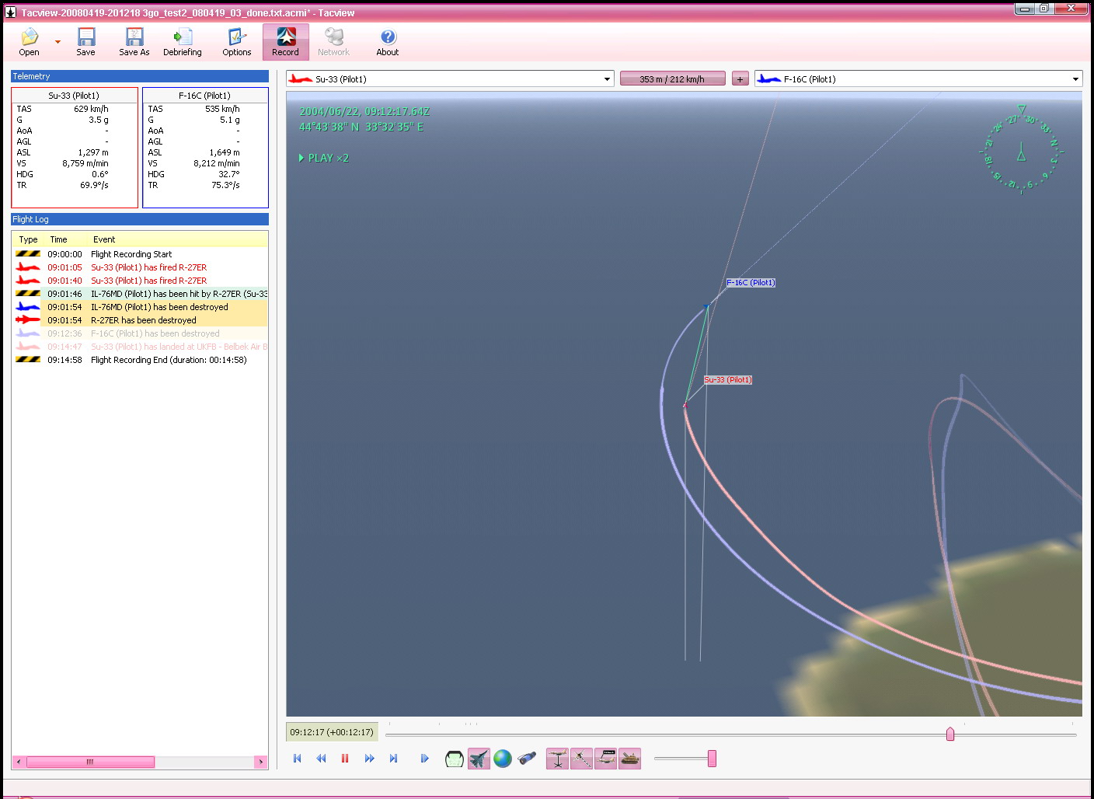1094x799 pixels.
Task: Click the plus button beside distance readout
Action: click(x=740, y=79)
